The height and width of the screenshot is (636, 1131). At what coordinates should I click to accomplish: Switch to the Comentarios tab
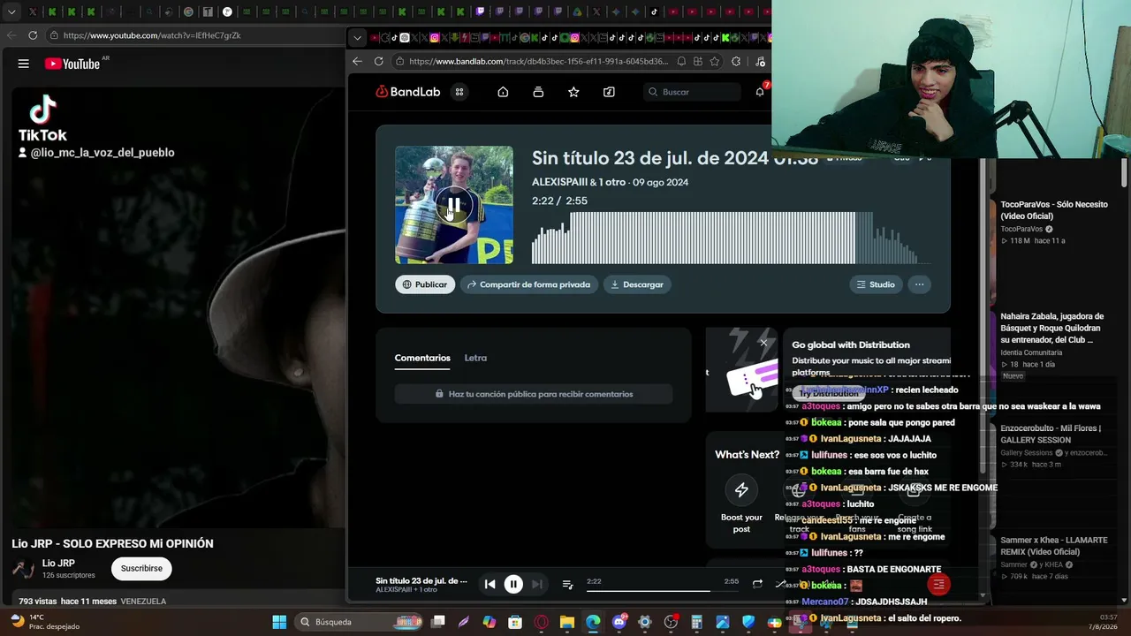pyautogui.click(x=422, y=358)
